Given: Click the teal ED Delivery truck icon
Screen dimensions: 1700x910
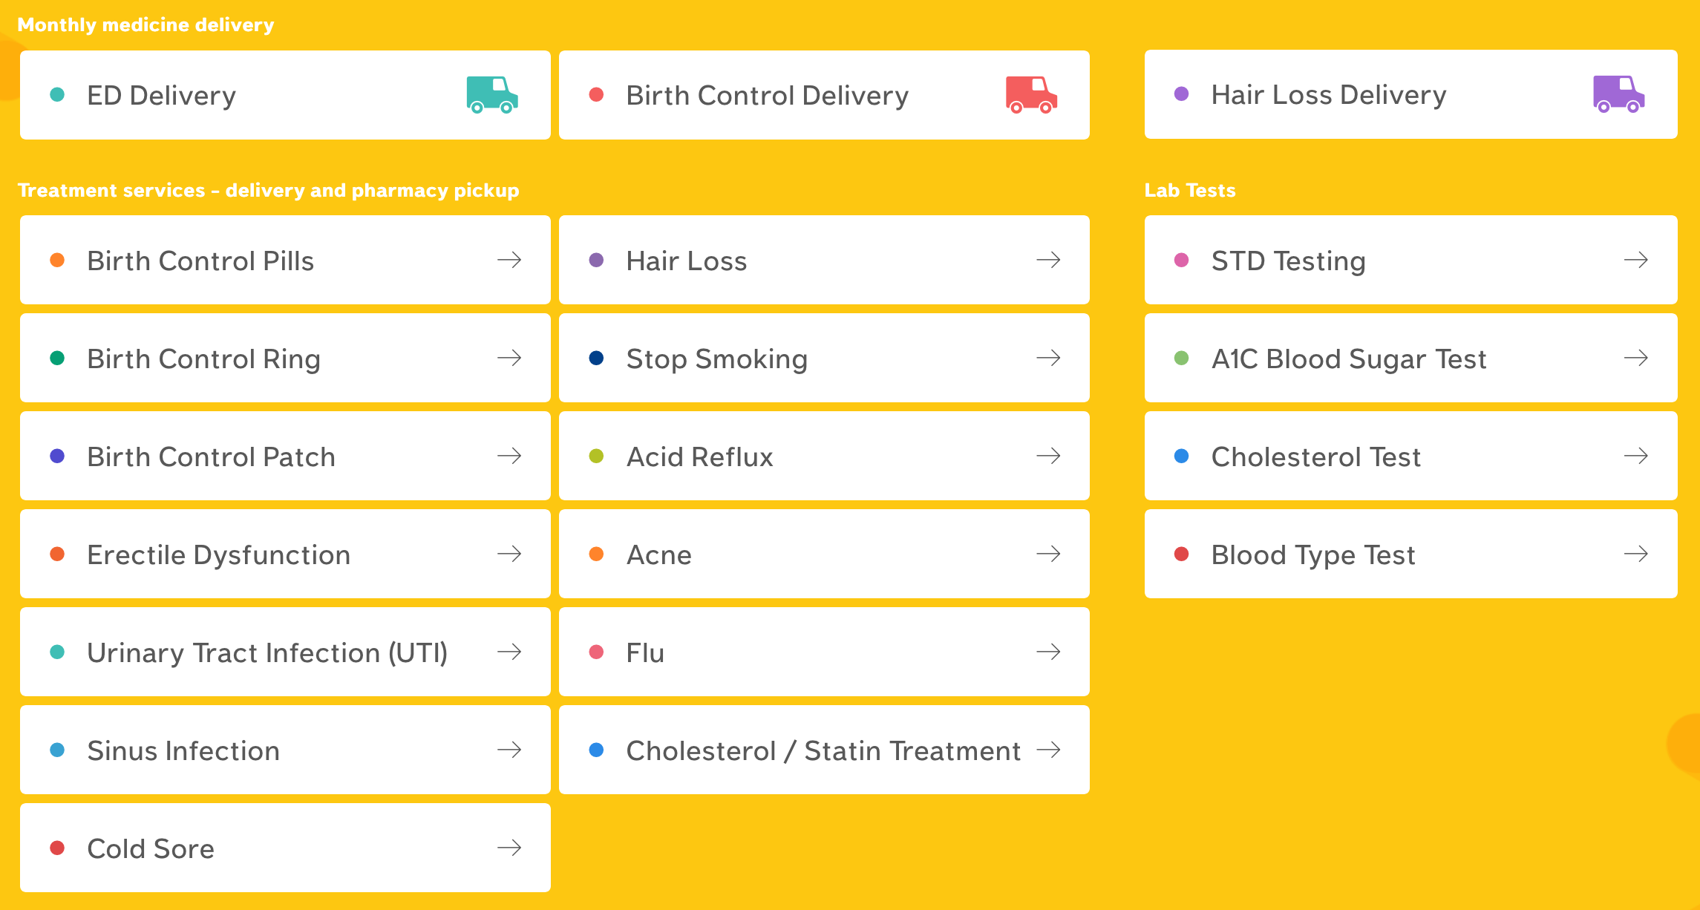Looking at the screenshot, I should click(x=492, y=95).
